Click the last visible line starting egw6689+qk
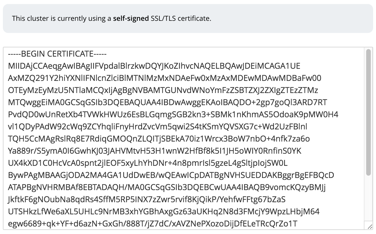The width and height of the screenshot is (376, 234). point(152,224)
